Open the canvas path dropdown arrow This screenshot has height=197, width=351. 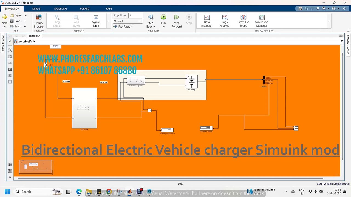(x=342, y=41)
